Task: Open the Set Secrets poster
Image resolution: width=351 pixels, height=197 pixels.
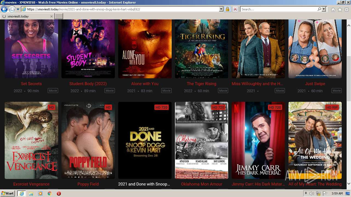Action: (31, 49)
